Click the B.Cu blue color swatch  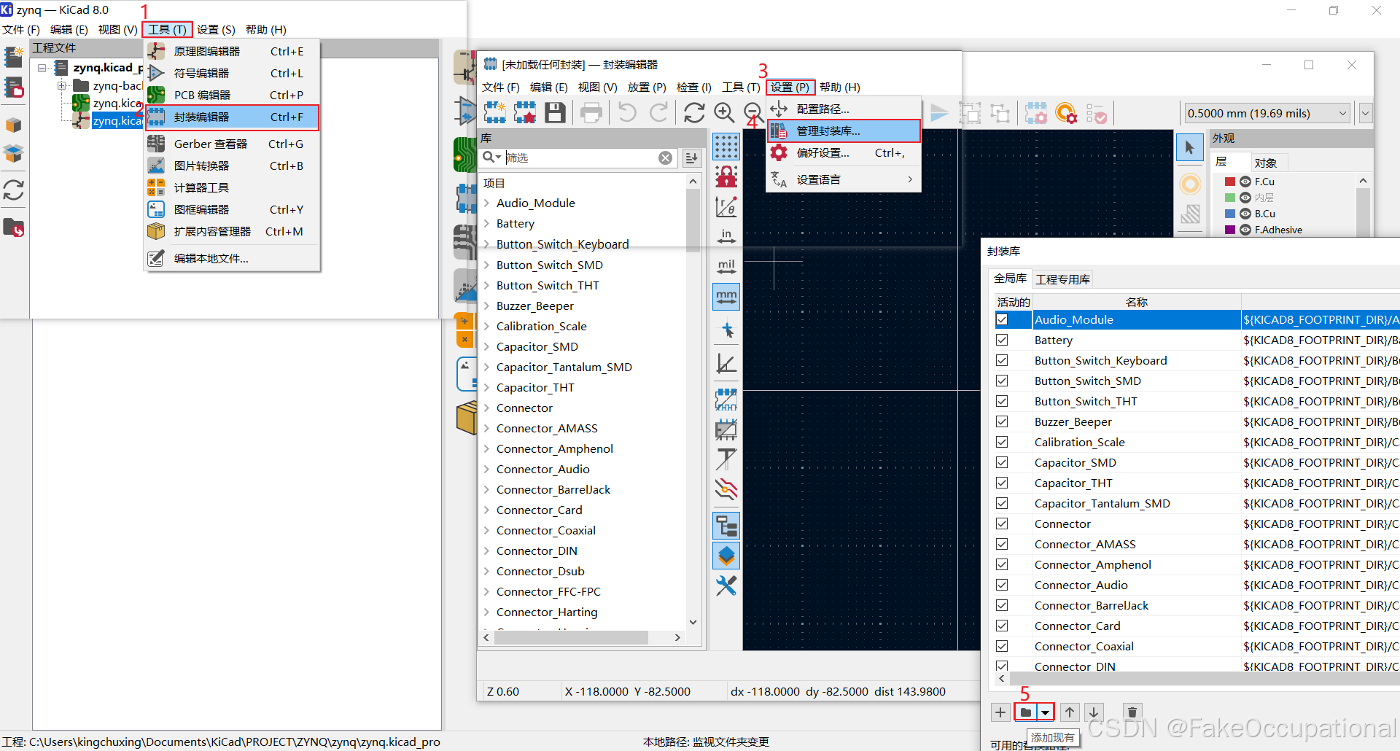coord(1230,214)
